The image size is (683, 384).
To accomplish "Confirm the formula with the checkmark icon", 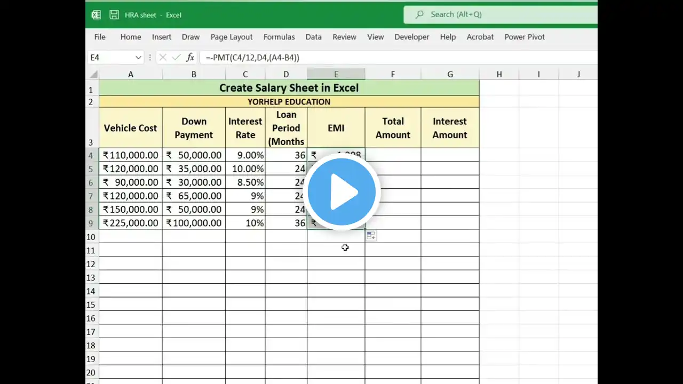I will click(177, 58).
